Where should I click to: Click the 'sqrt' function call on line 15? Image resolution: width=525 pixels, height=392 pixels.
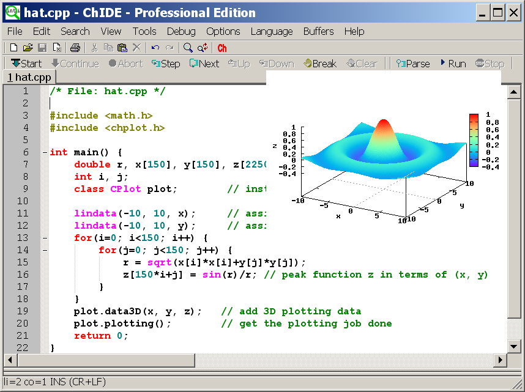(x=159, y=262)
